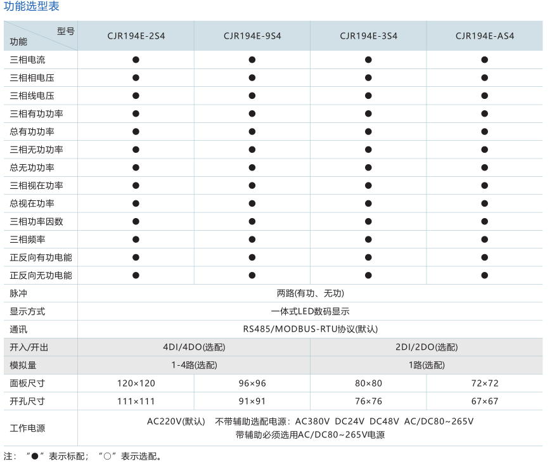Select the CJR194E-3S4 column header
Viewport: 552px width, 464px height.
368,36
